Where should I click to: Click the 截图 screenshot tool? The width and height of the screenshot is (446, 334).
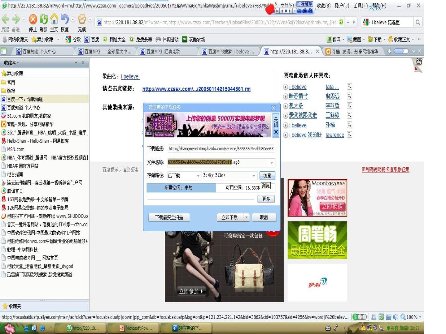pos(354,39)
